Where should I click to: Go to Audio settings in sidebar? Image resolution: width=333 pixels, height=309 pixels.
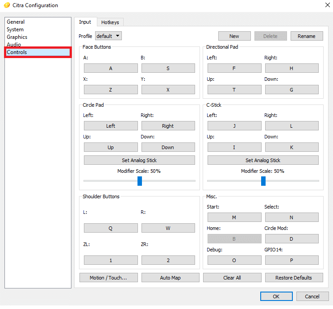tap(14, 45)
